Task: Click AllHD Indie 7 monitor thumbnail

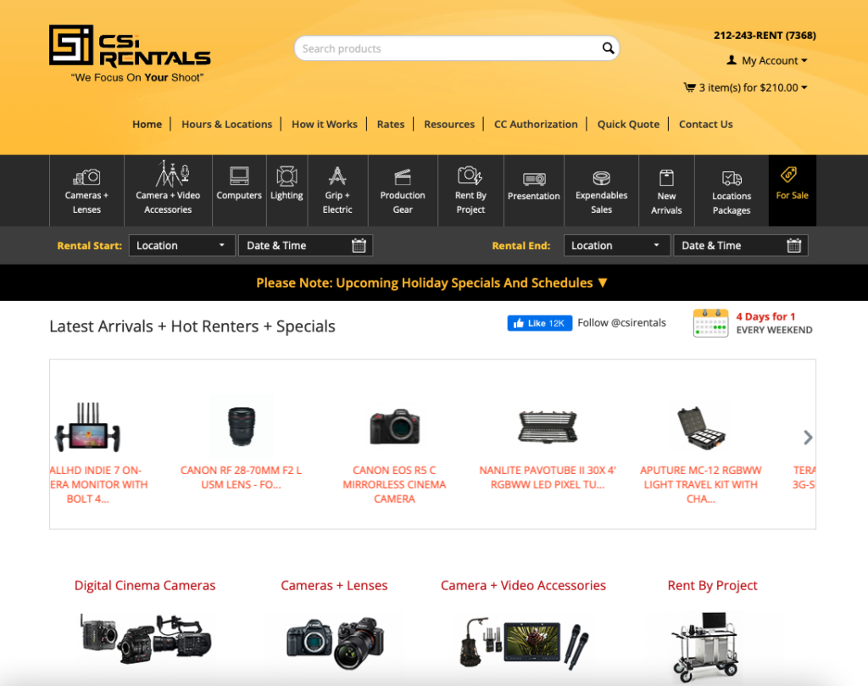Action: click(88, 427)
